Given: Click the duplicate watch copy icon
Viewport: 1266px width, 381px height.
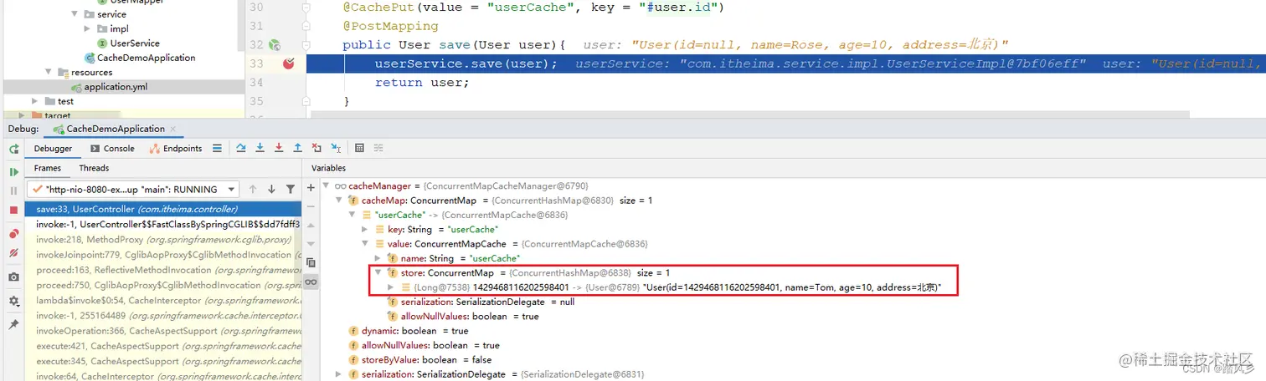Looking at the screenshot, I should 311,262.
